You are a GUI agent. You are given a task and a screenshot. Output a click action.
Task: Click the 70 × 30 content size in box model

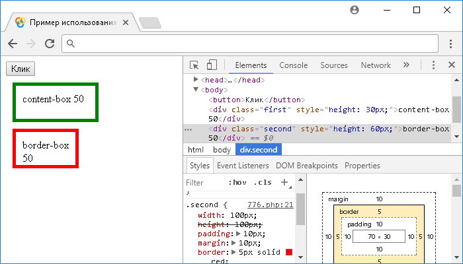click(x=379, y=236)
